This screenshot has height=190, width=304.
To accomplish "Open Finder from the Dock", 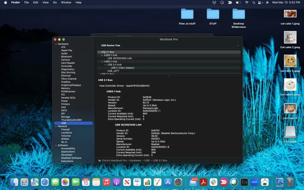I will (14, 182).
